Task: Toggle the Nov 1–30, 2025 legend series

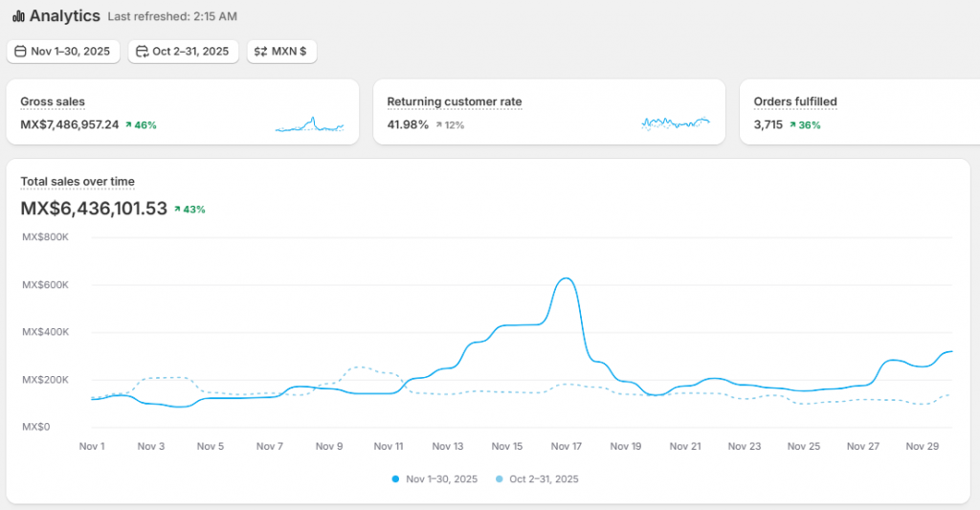Action: [x=434, y=479]
